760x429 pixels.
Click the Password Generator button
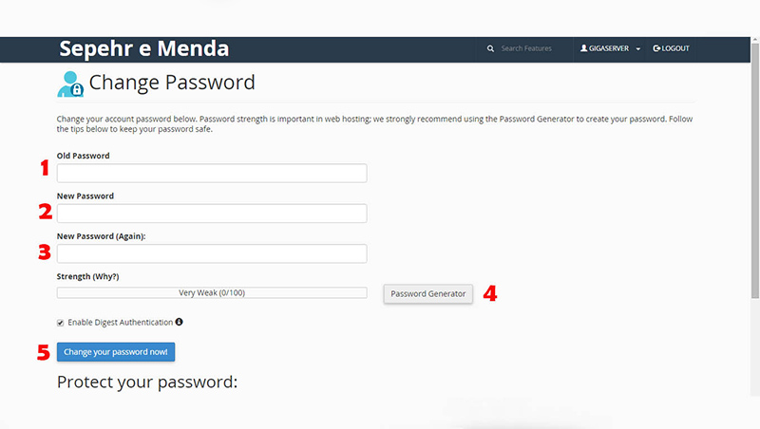pyautogui.click(x=428, y=294)
